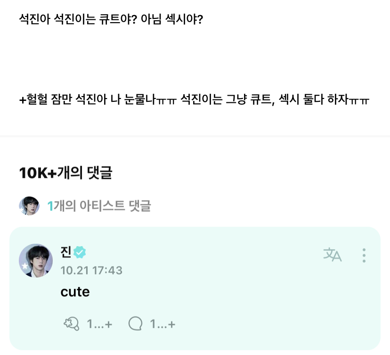Click the reply count next to speech bubble
390x355 pixels.
tap(162, 323)
